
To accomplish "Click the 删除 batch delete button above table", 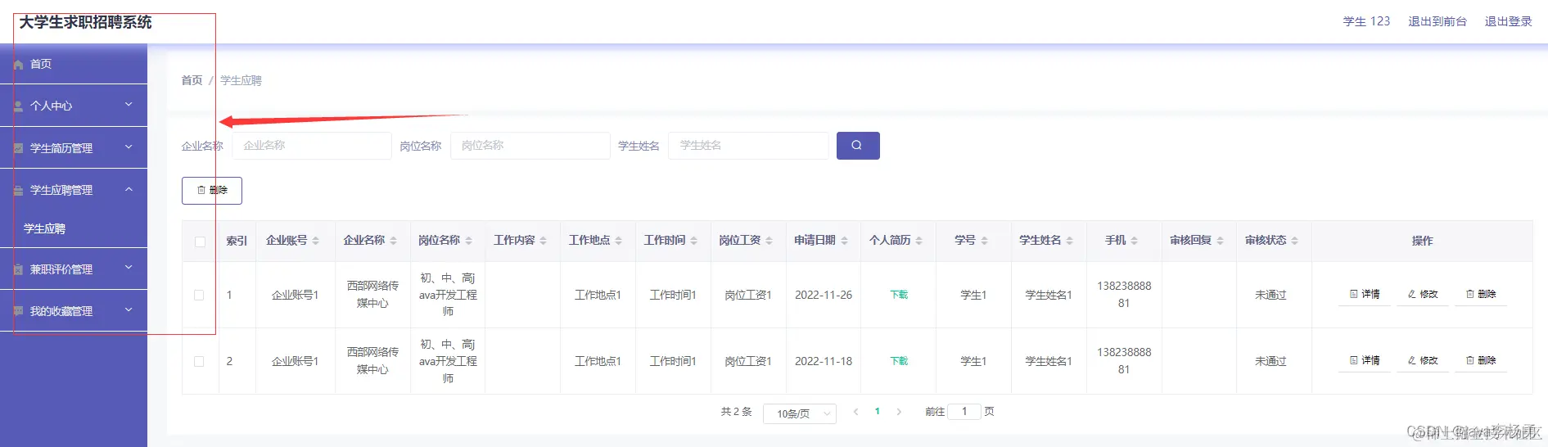I will (x=212, y=191).
